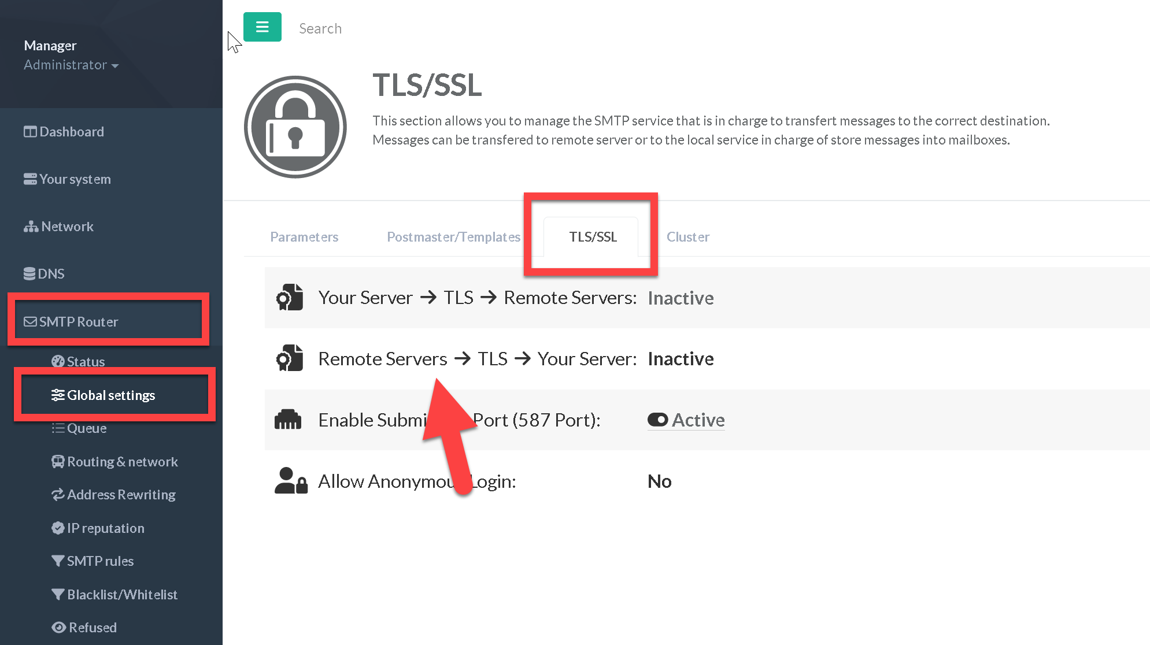The width and height of the screenshot is (1150, 645).
Task: Collapse the SMTP Router sidebar section
Action: pyautogui.click(x=78, y=322)
